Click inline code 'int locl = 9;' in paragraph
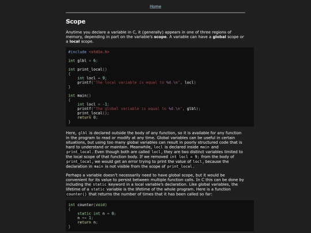This screenshot has height=233, width=311. pos(185,156)
